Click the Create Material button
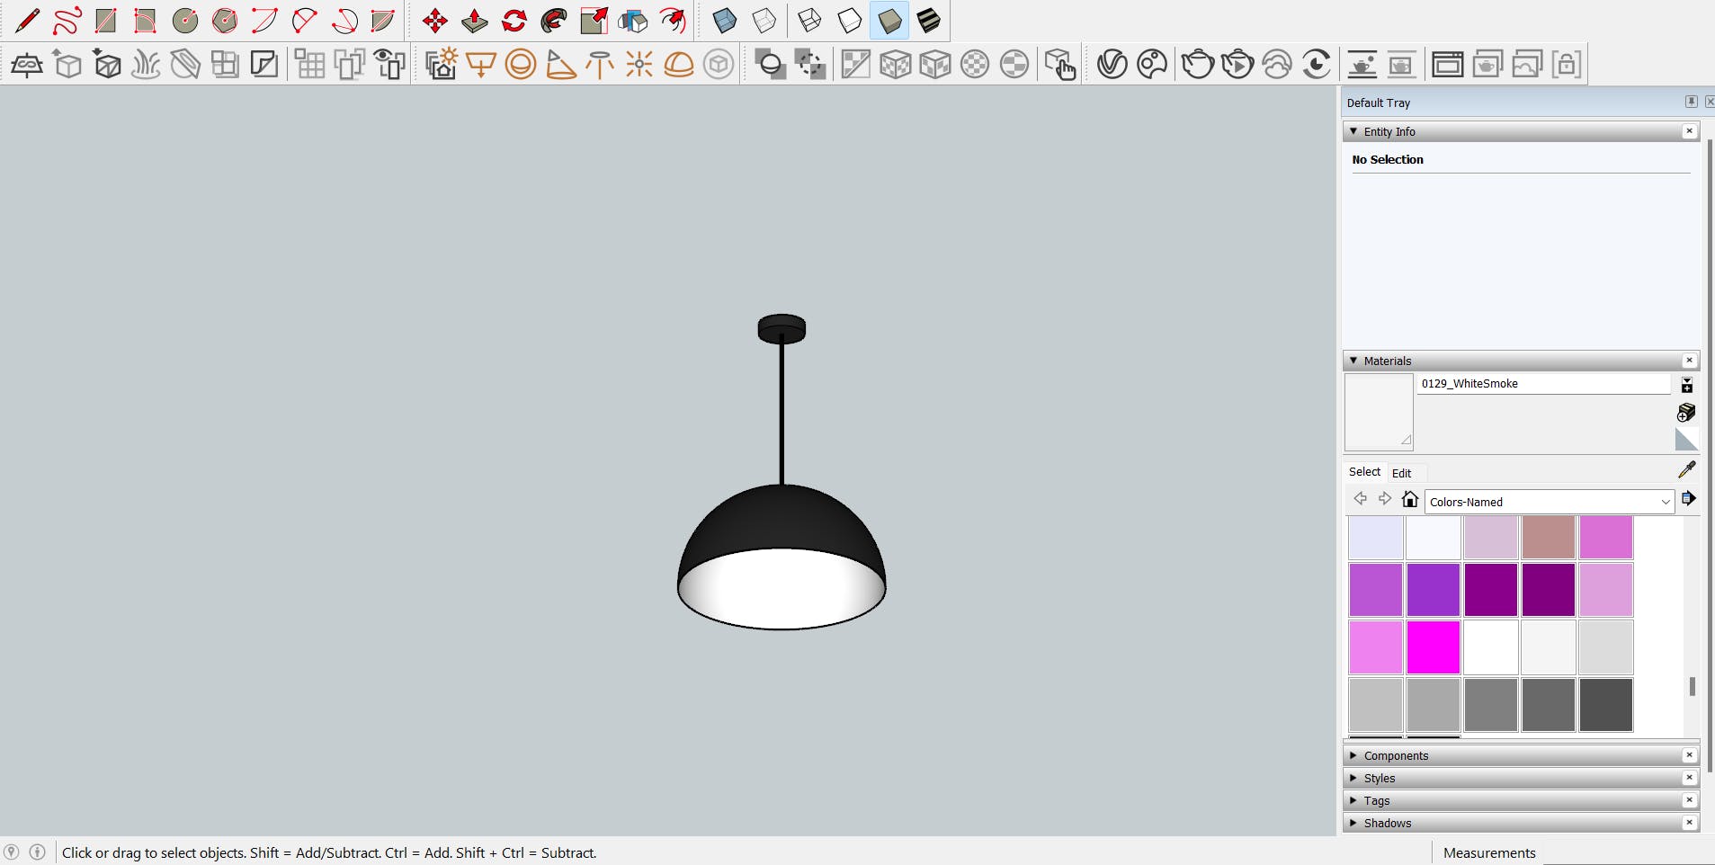The width and height of the screenshot is (1715, 865). [1686, 413]
